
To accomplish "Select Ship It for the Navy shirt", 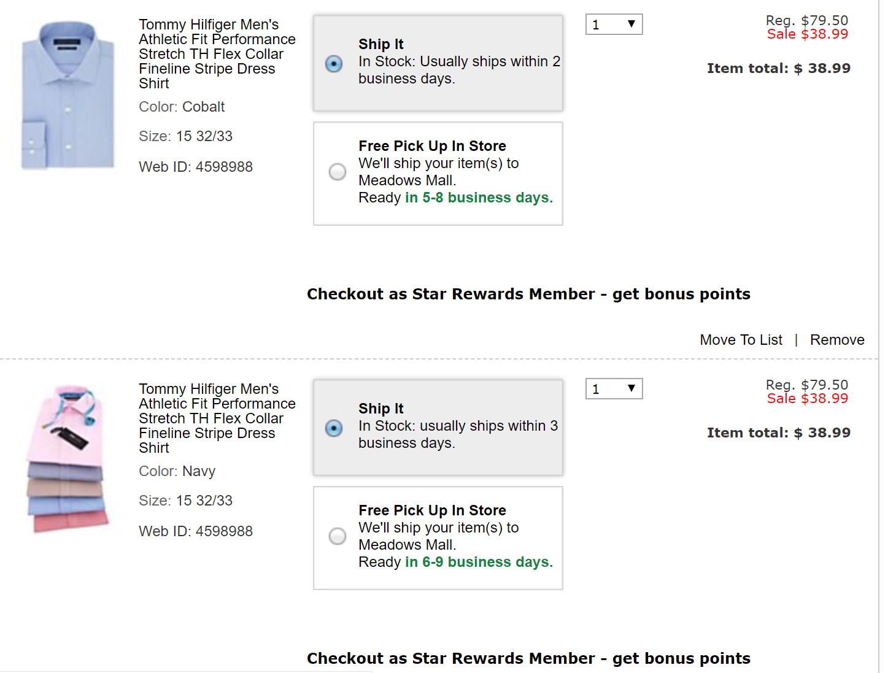I will (334, 428).
